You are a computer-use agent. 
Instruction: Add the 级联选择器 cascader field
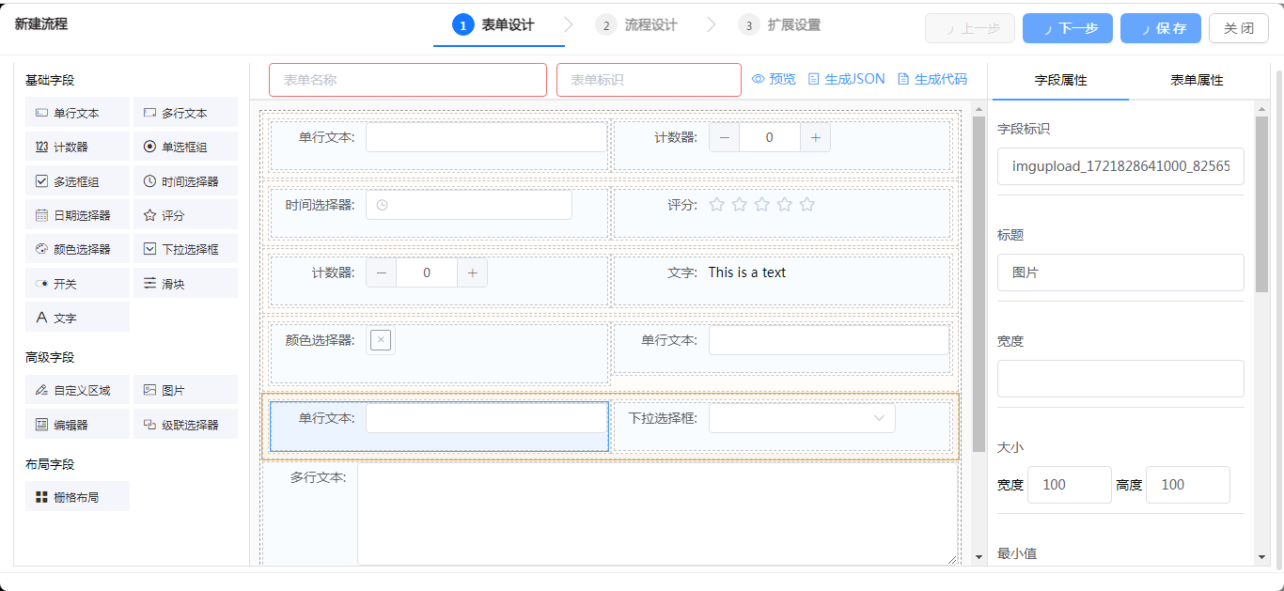(185, 425)
